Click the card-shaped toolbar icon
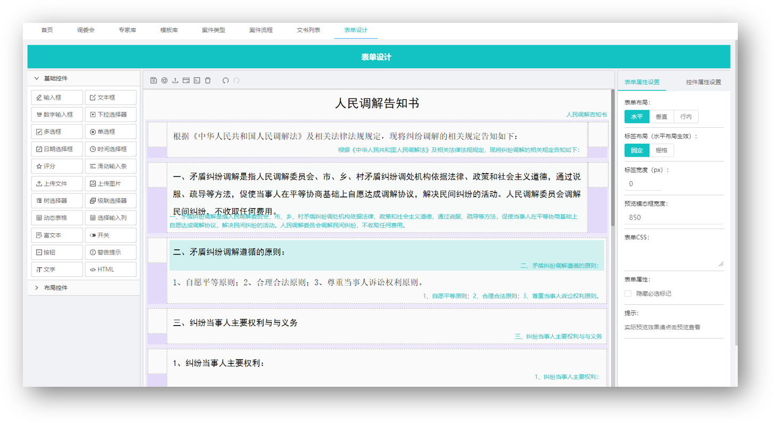The image size is (774, 423). click(186, 80)
